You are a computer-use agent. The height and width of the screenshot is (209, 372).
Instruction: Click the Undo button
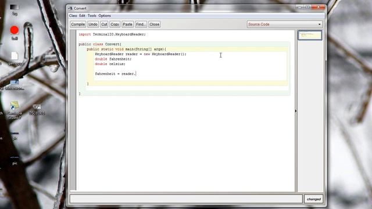[x=93, y=24]
